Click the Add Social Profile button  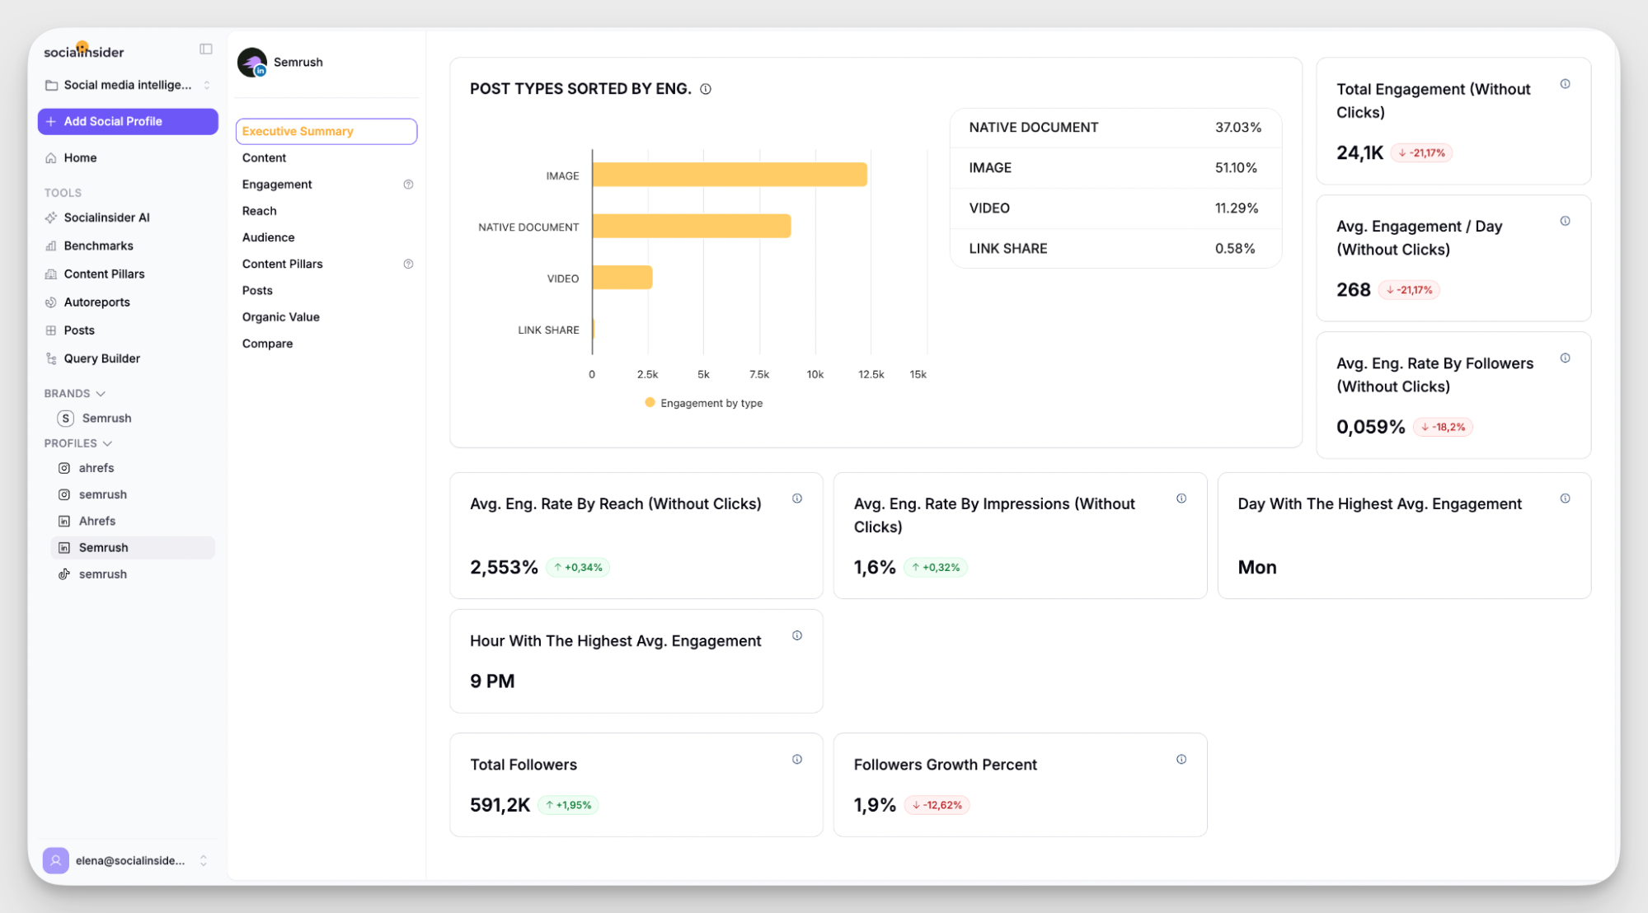click(x=128, y=121)
